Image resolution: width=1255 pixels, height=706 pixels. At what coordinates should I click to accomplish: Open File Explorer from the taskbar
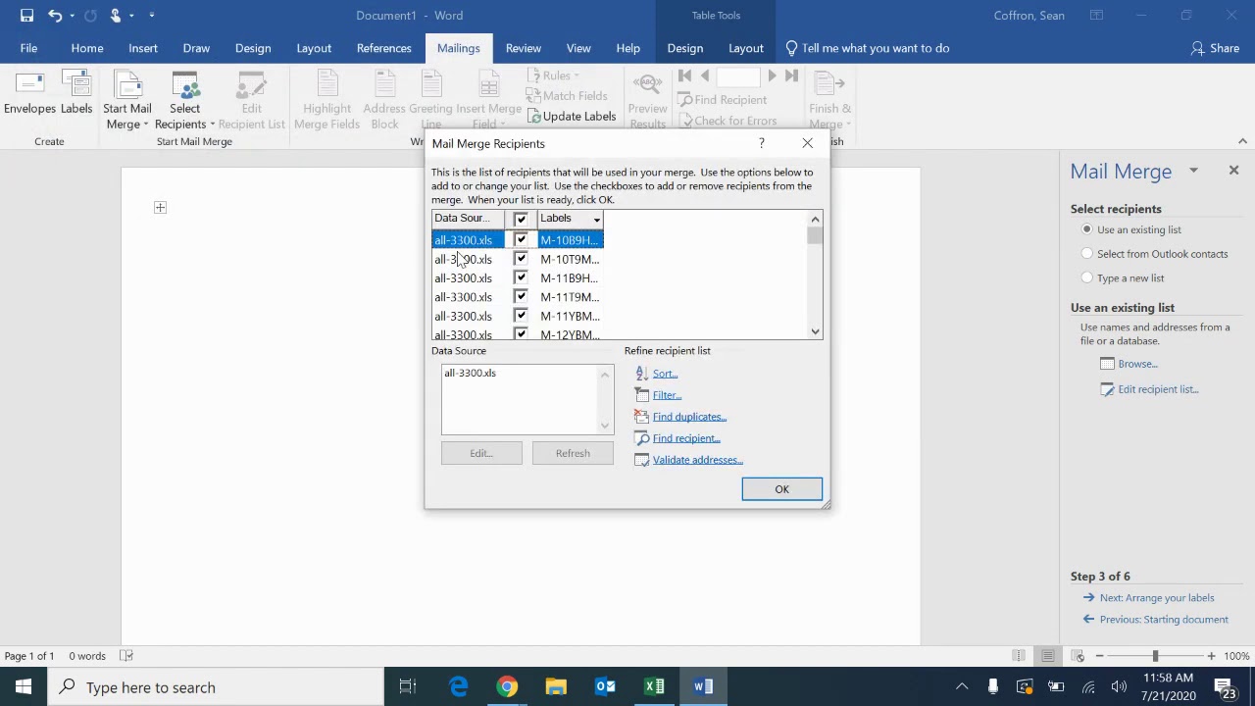(x=556, y=687)
